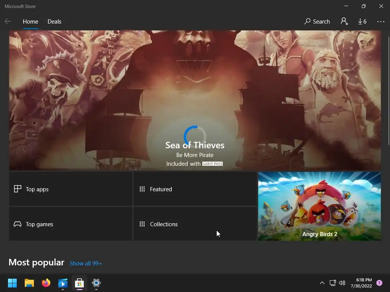Minimize the Microsoft Store window

point(346,6)
